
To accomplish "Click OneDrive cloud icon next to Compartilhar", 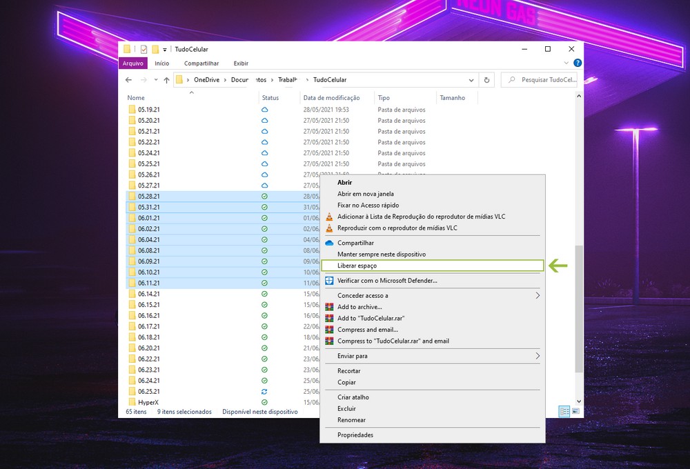I will [329, 243].
